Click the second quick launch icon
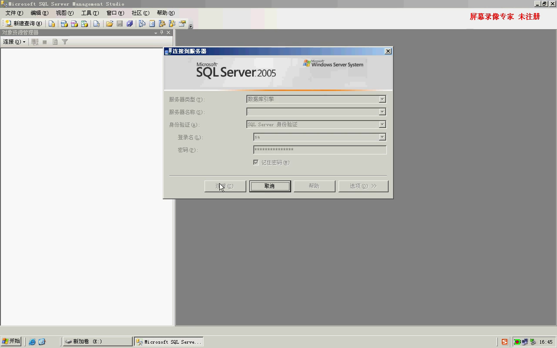Image resolution: width=557 pixels, height=348 pixels. pyautogui.click(x=42, y=342)
